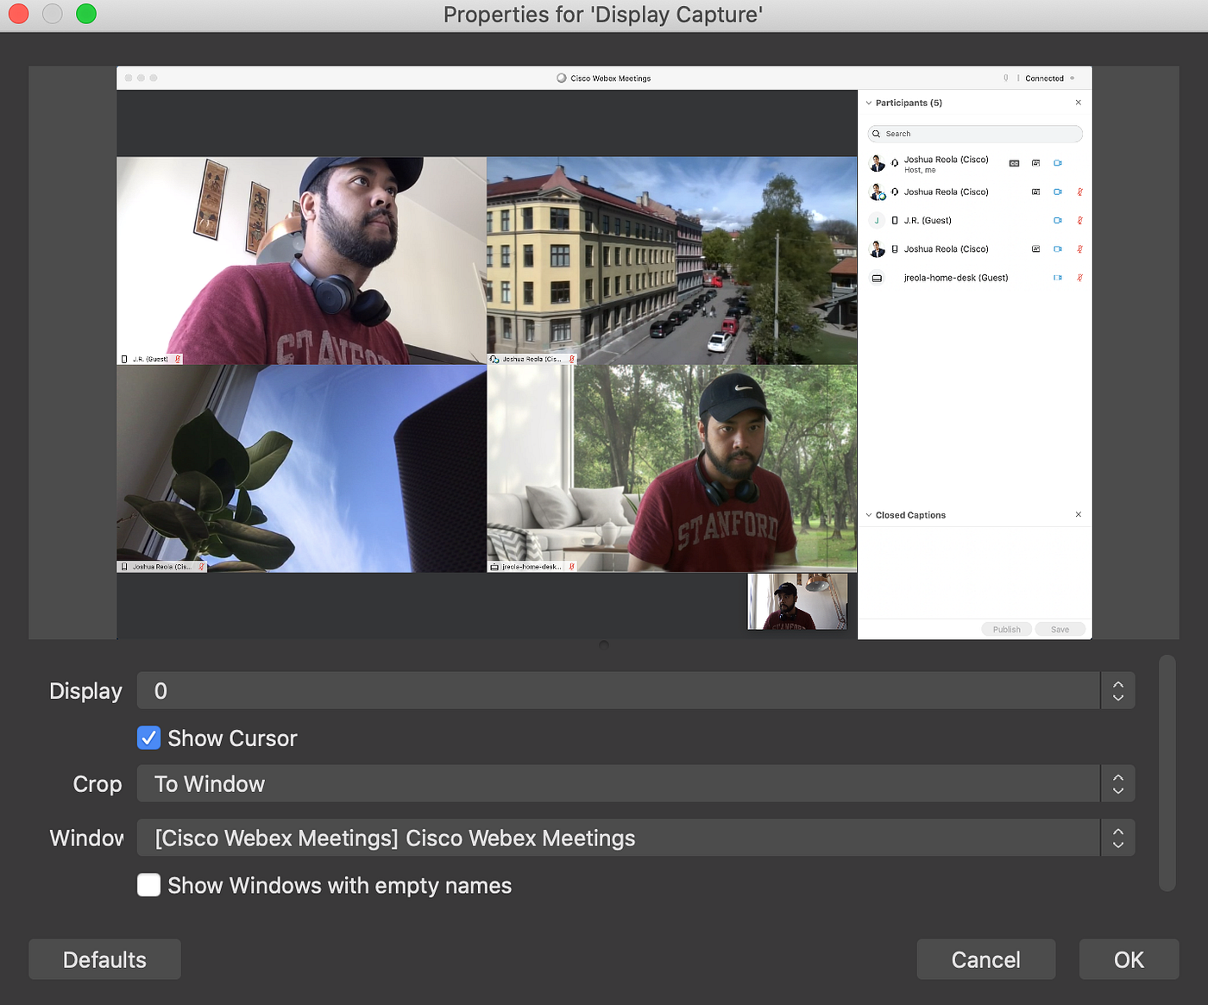The image size is (1208, 1005).
Task: Open the Crop dropdown set to To Window
Action: tap(636, 784)
